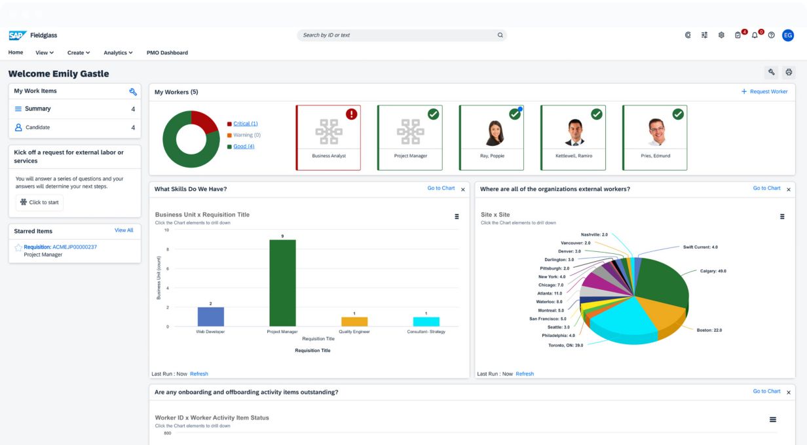Go to the PMO Dashboard tab
Screen dimensions: 807x445
(x=167, y=53)
